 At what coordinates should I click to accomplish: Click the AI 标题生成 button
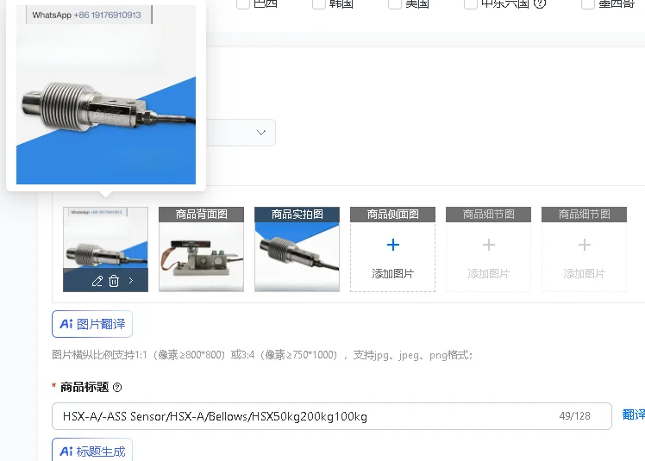point(92,451)
